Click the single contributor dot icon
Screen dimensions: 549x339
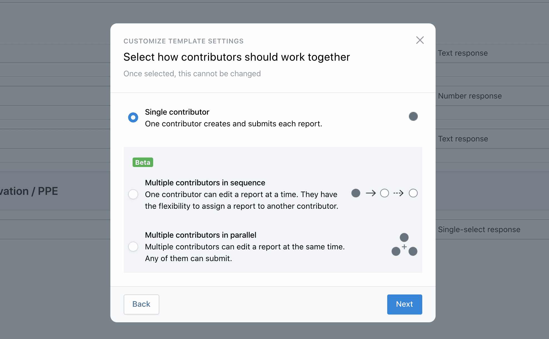[x=413, y=116]
